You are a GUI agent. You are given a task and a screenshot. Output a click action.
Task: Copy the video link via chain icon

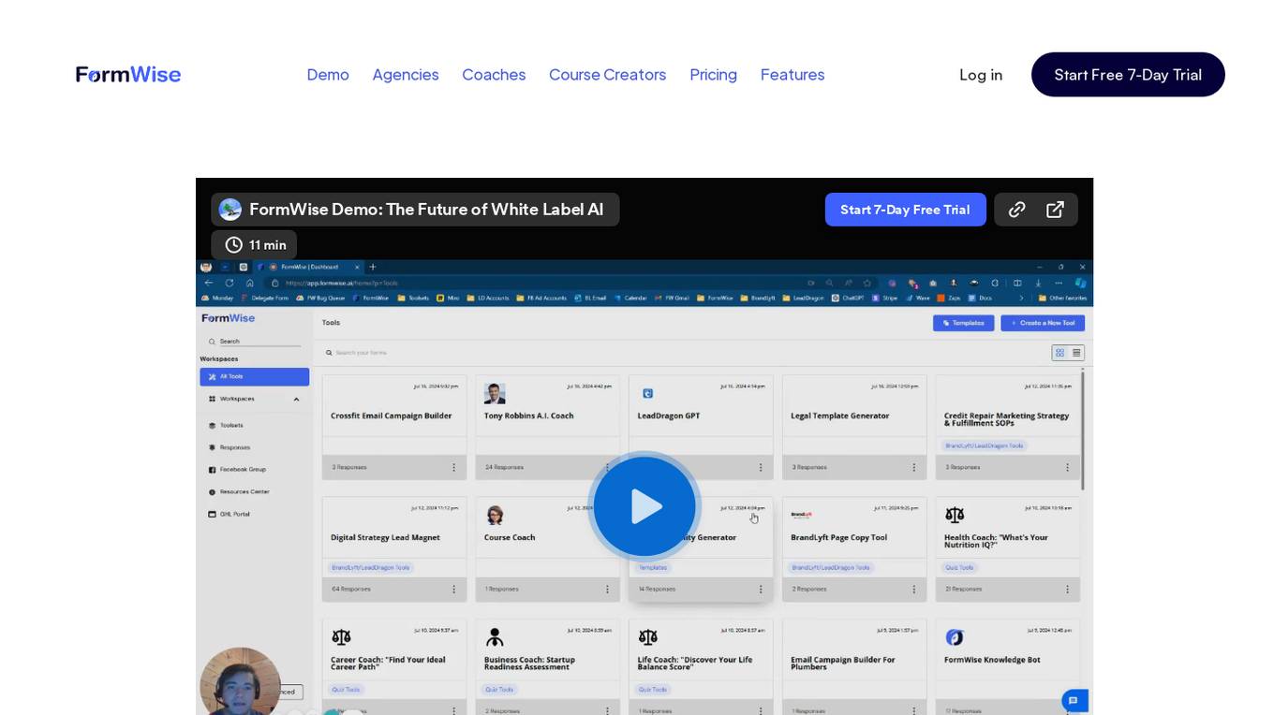click(1016, 210)
